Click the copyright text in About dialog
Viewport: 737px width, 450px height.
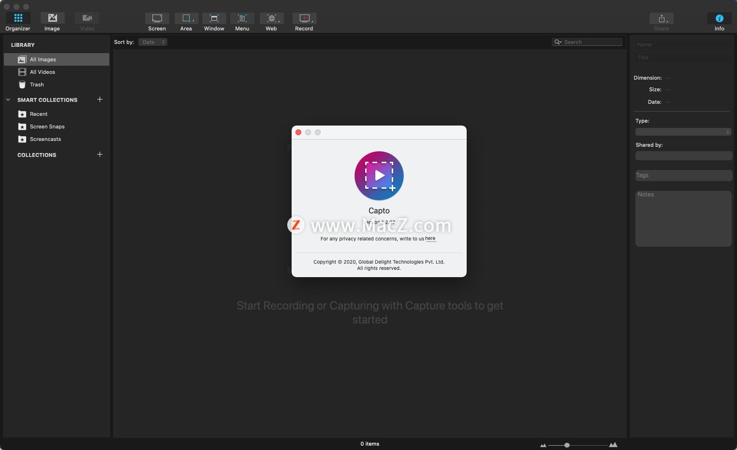point(379,265)
